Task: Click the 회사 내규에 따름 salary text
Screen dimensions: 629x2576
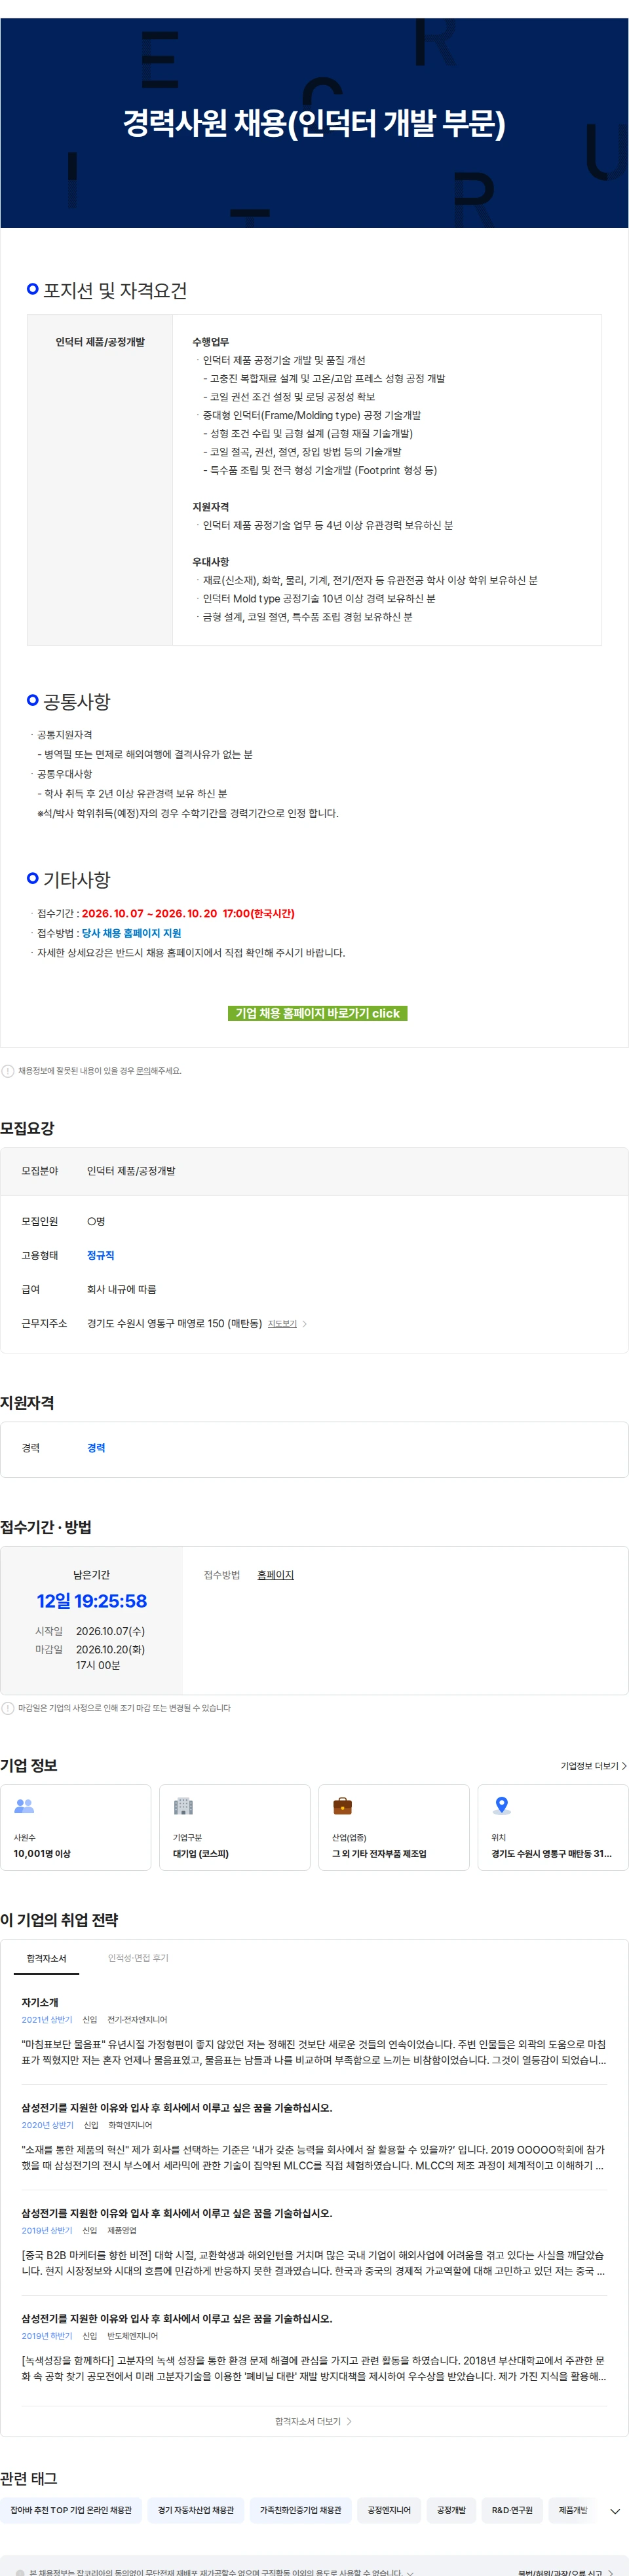Action: pos(122,1290)
